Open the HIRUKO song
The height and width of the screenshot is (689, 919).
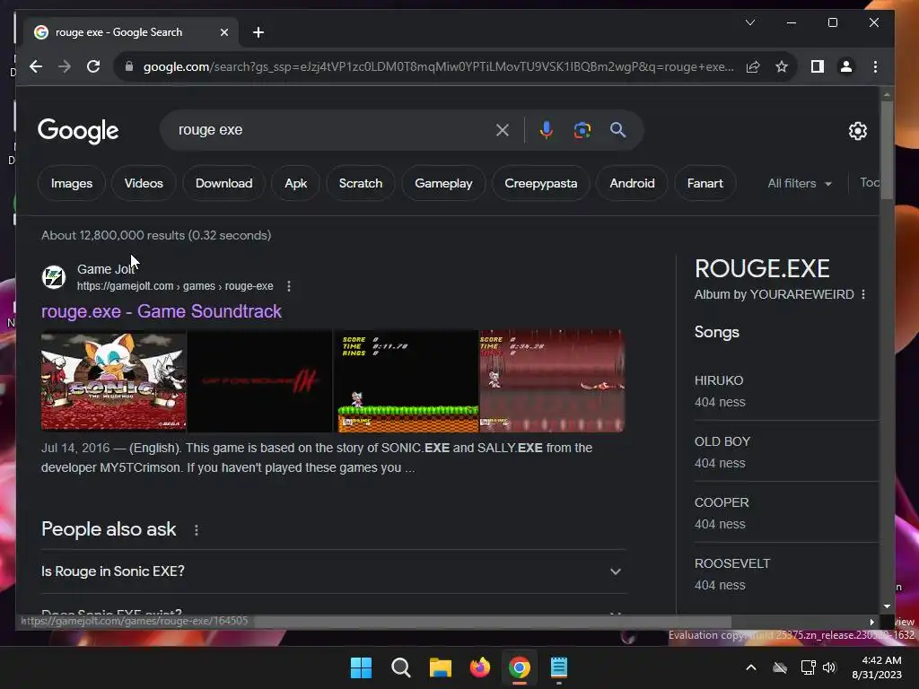785,391
